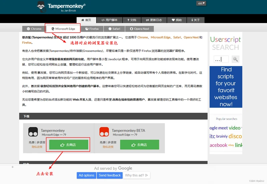
Task: Open 隐私政策 link under Tampermonkey BETA
Action: (108, 147)
